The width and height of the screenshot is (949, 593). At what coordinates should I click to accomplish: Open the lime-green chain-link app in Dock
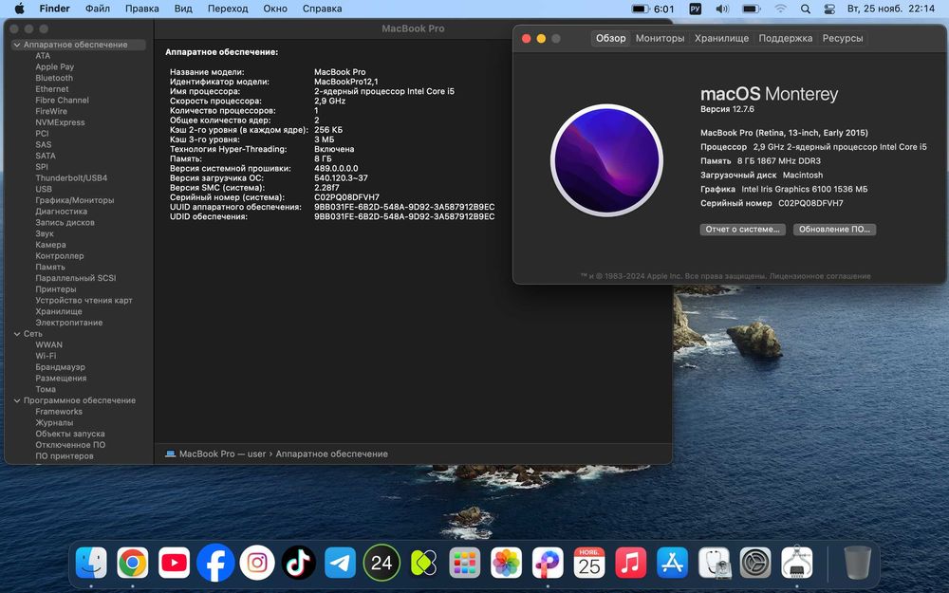point(423,563)
